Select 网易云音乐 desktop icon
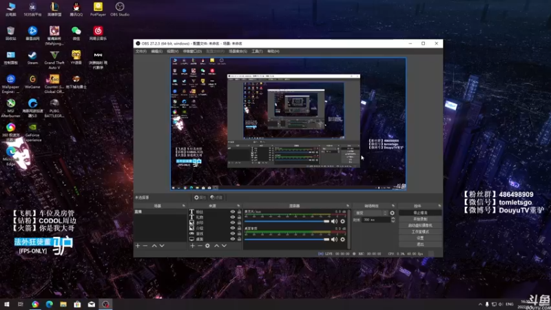Viewport: 551px width, 310px height. [98, 33]
